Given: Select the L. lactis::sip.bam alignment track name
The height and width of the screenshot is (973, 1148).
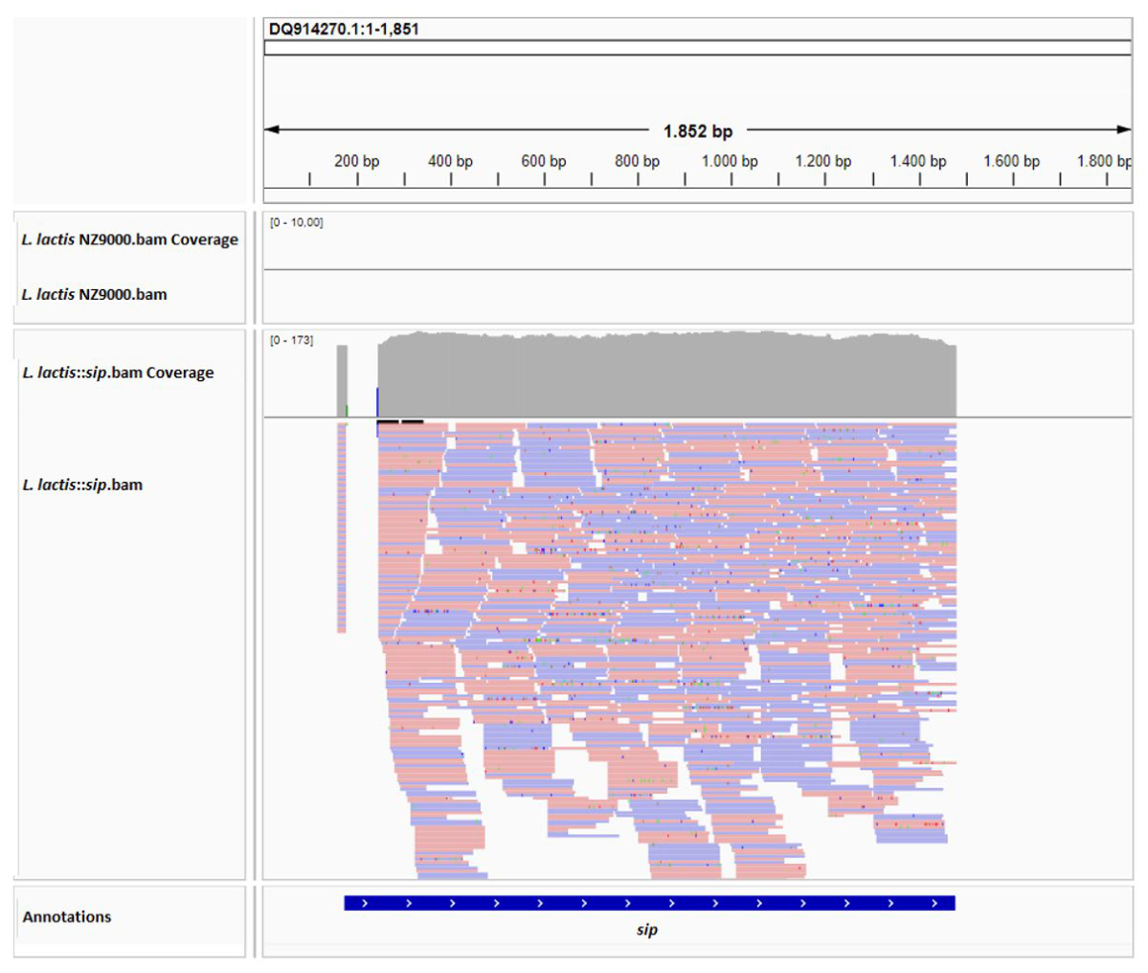Looking at the screenshot, I should point(82,485).
